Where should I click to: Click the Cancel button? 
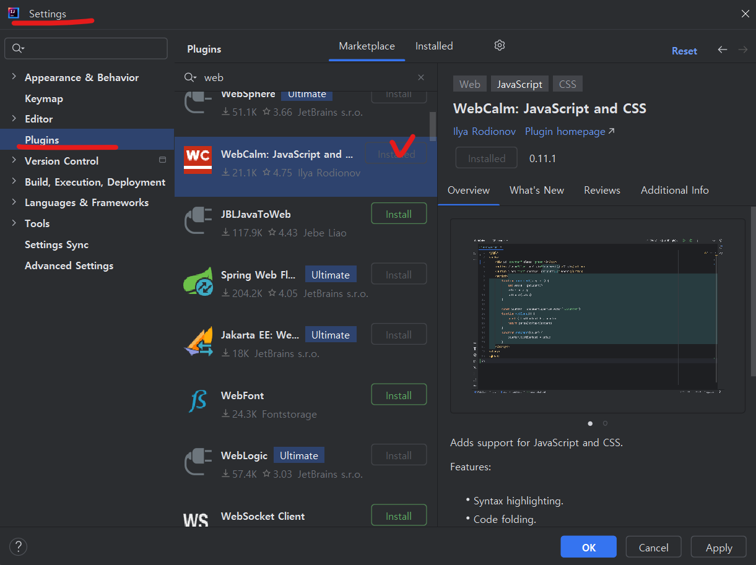(x=653, y=547)
